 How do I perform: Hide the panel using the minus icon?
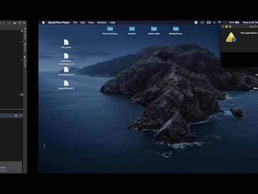click(20, 115)
